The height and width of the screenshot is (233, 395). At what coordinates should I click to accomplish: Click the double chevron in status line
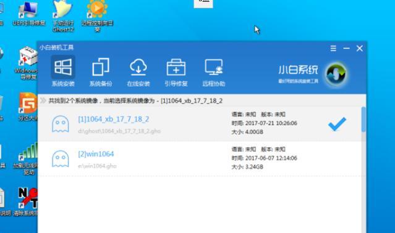point(43,100)
